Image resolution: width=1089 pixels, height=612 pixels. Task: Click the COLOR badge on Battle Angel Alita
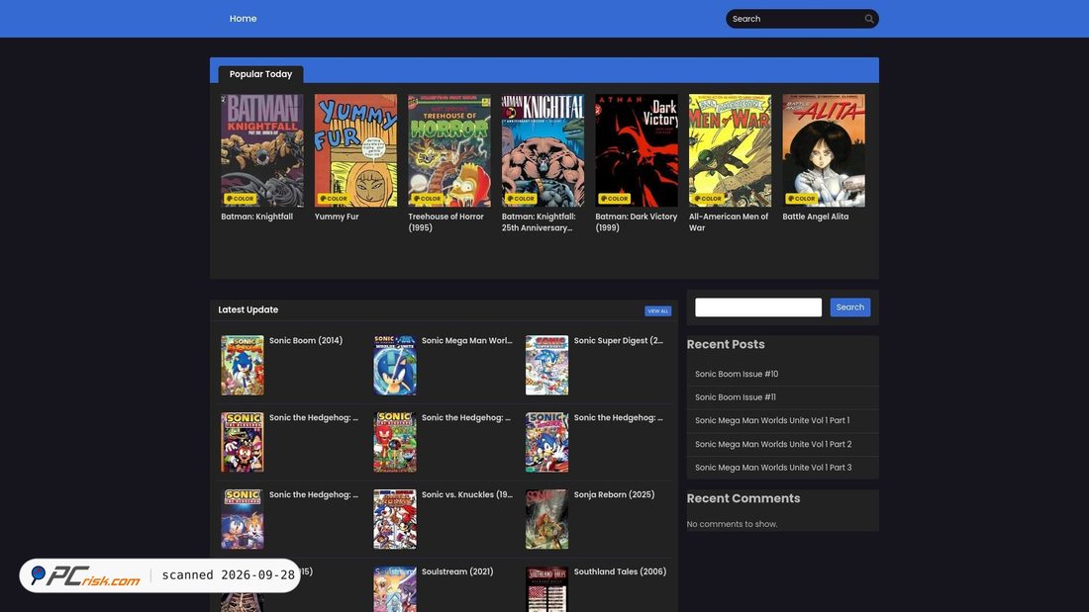(802, 199)
